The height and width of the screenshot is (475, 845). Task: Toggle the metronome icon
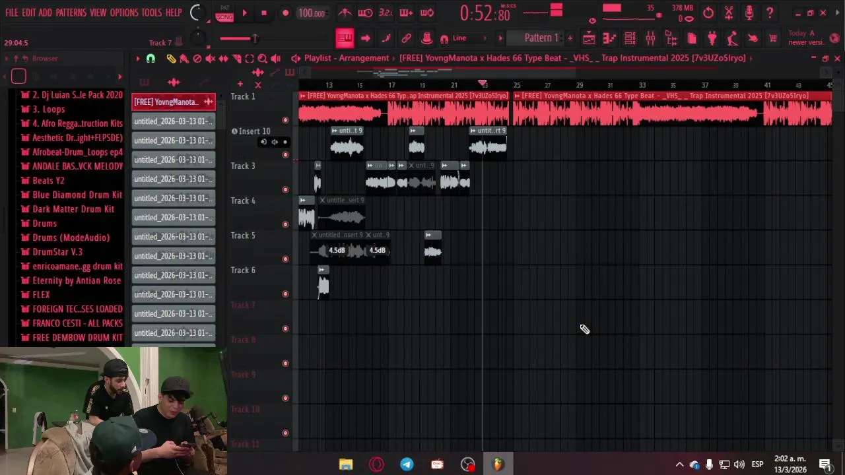click(x=345, y=13)
